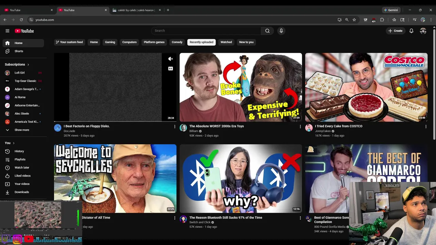The width and height of the screenshot is (436, 245).
Task: Open Alec Steele subscription channel
Action: click(x=23, y=114)
